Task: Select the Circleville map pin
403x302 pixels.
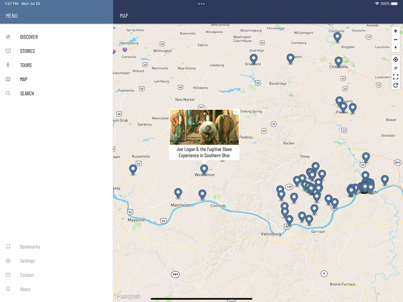Action: click(x=337, y=37)
